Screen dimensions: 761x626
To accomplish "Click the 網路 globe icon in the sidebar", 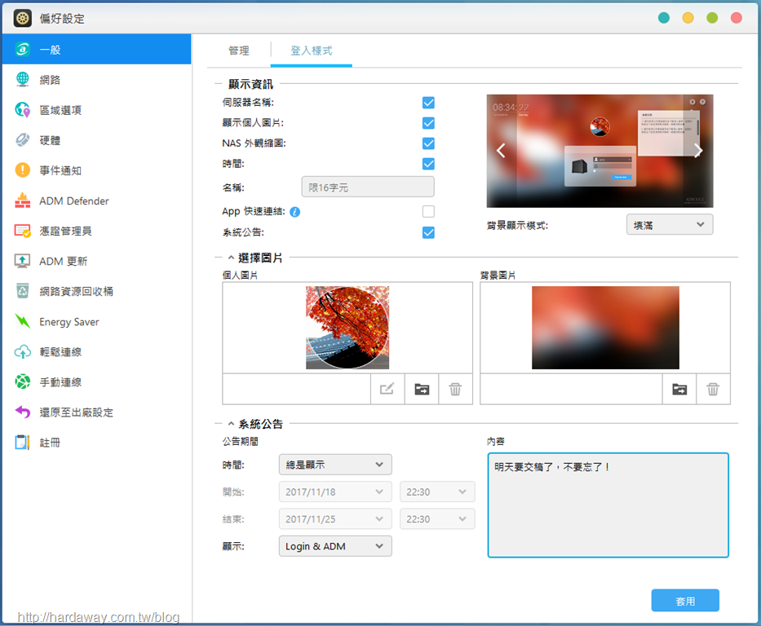I will [22, 80].
